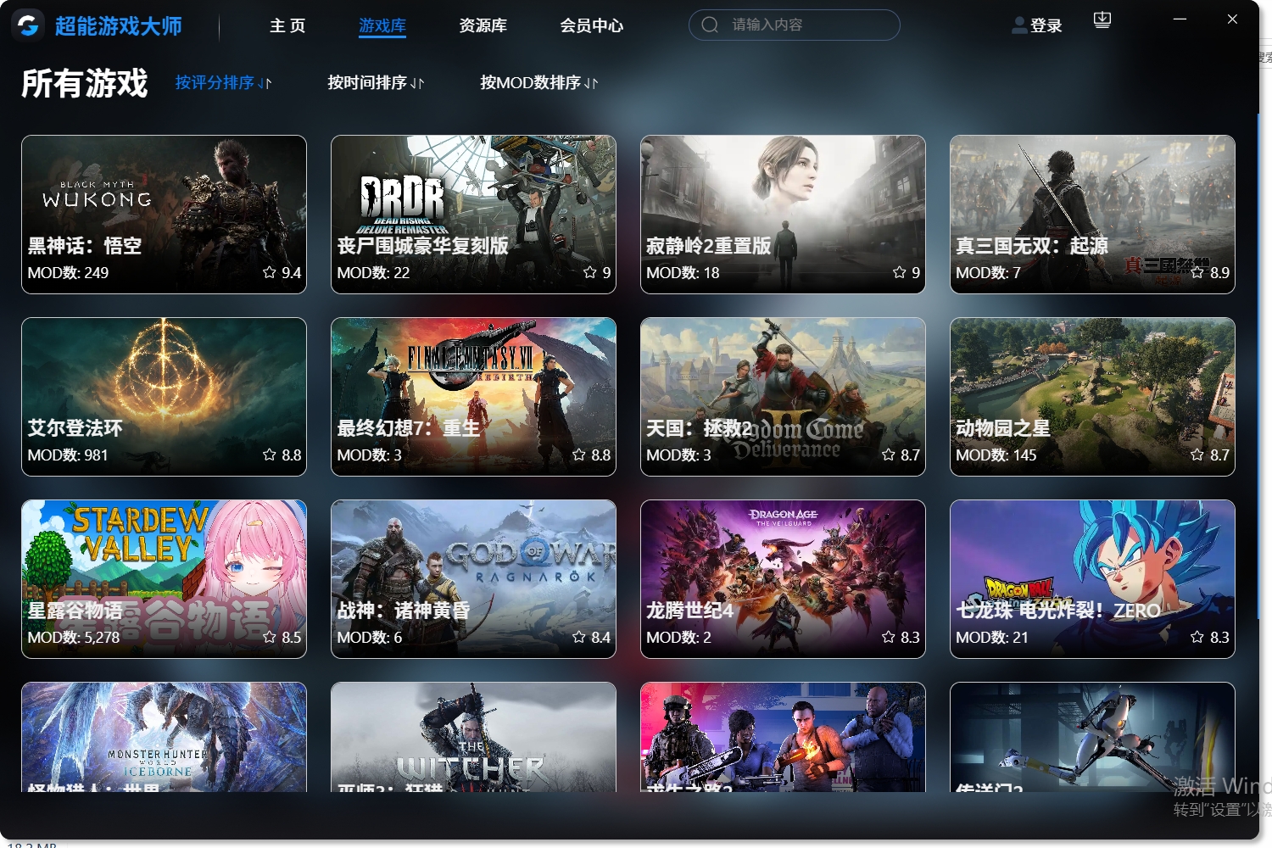Click the magnifier icon in search box
Screen dimensions: 1272x848
[710, 25]
